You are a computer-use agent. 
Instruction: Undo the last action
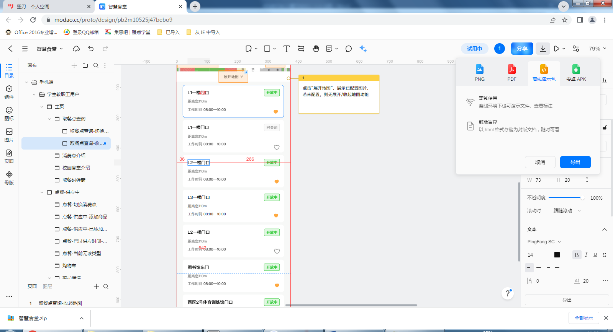[x=91, y=49]
